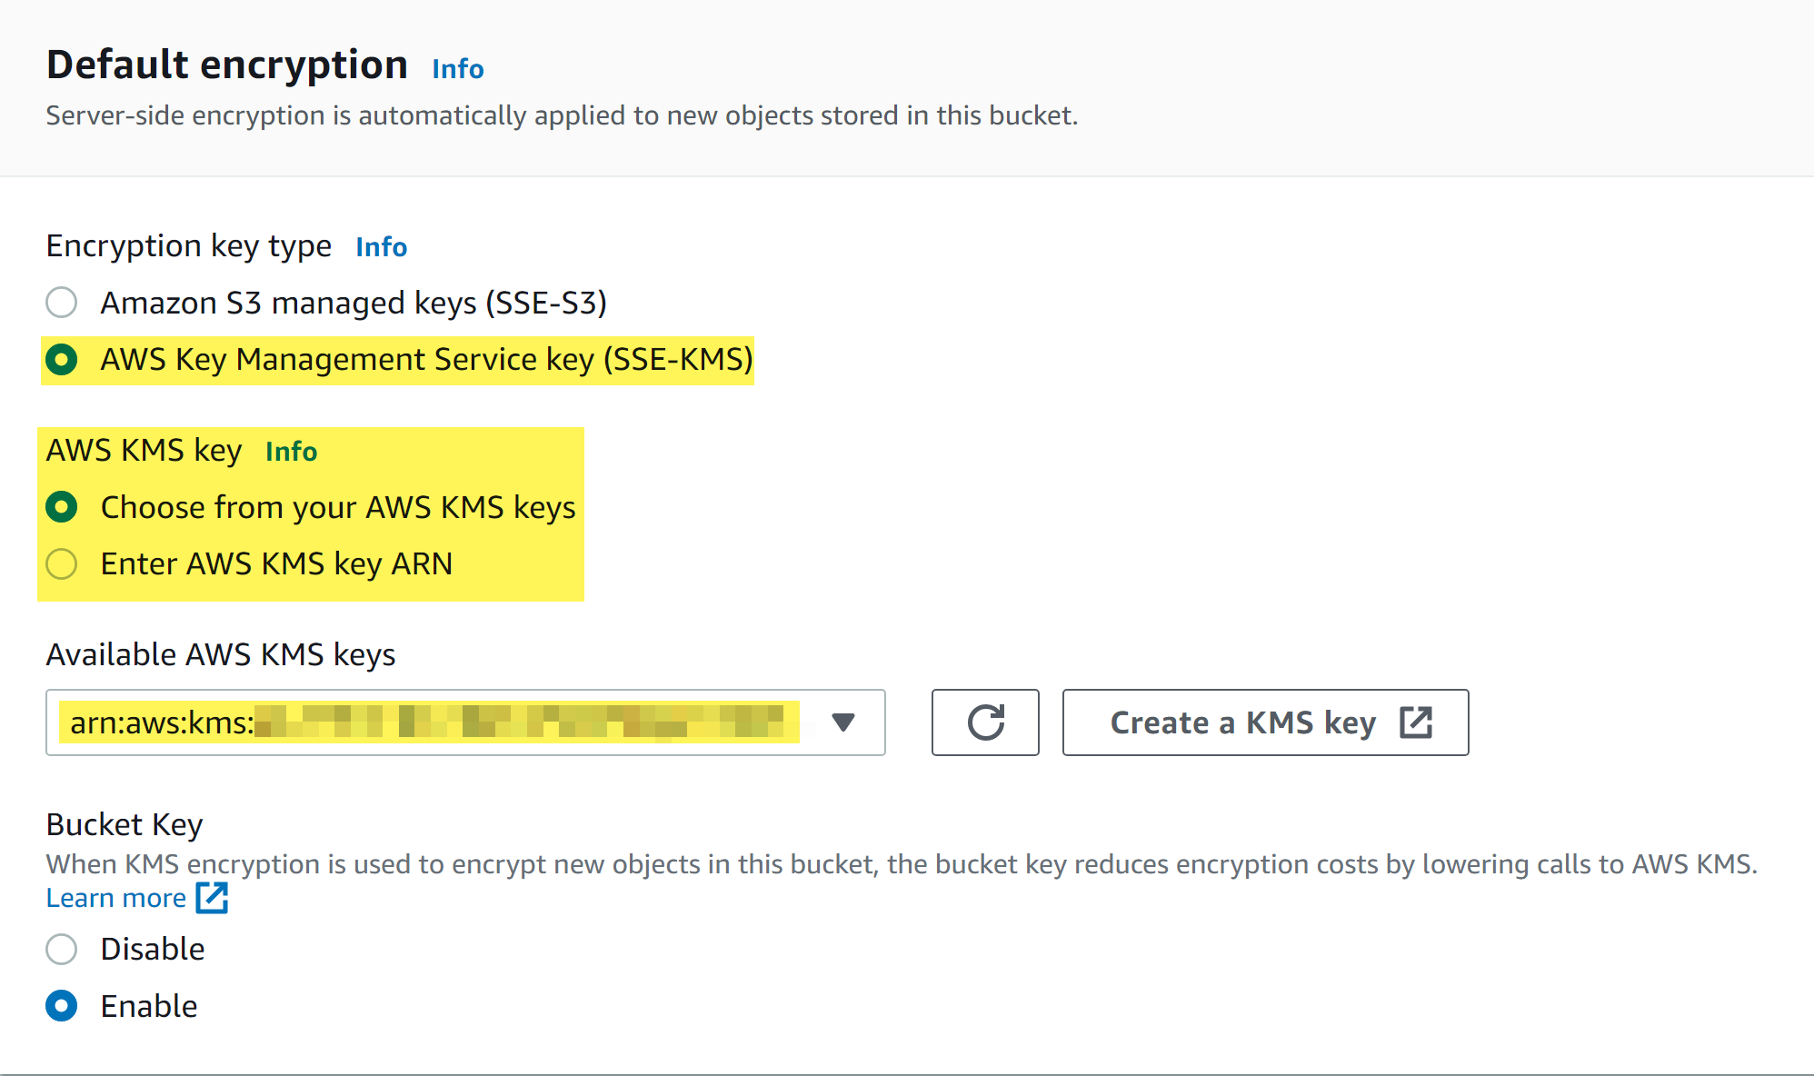This screenshot has height=1076, width=1814.
Task: Click the Default encryption heading text
Action: coord(227,65)
